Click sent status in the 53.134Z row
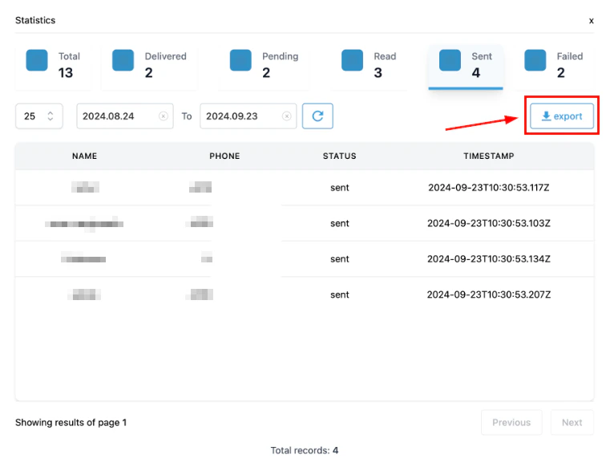 [340, 259]
